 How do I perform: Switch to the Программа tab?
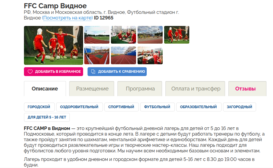coord(140,89)
